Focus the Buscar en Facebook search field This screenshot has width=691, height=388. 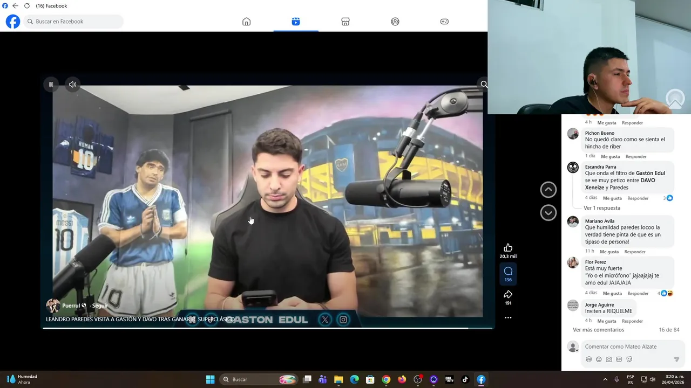73,22
